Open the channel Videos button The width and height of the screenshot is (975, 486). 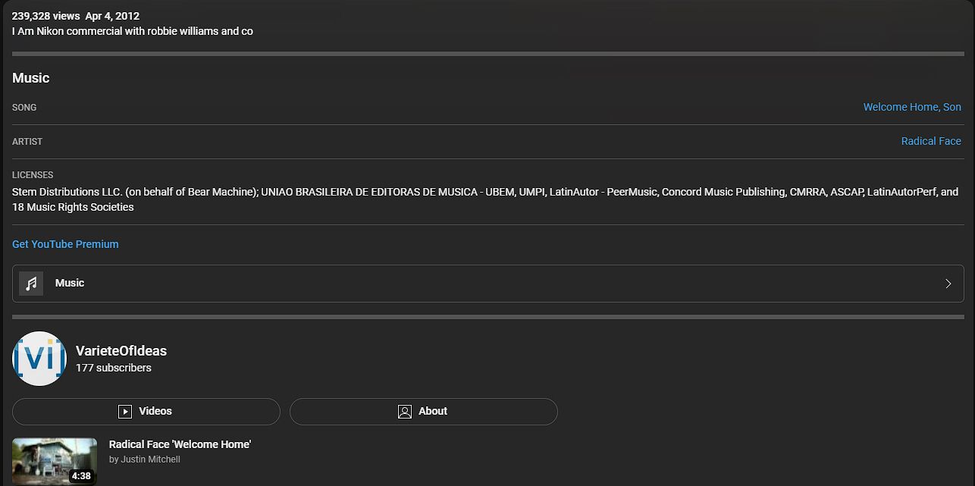146,412
